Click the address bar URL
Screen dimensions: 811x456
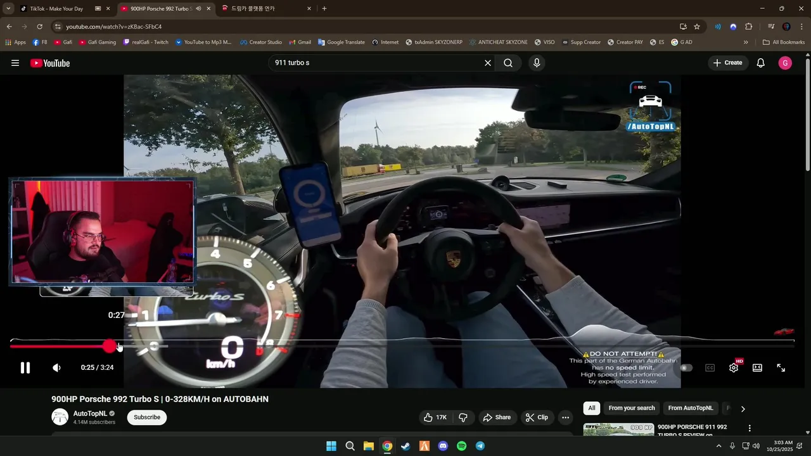pyautogui.click(x=114, y=27)
